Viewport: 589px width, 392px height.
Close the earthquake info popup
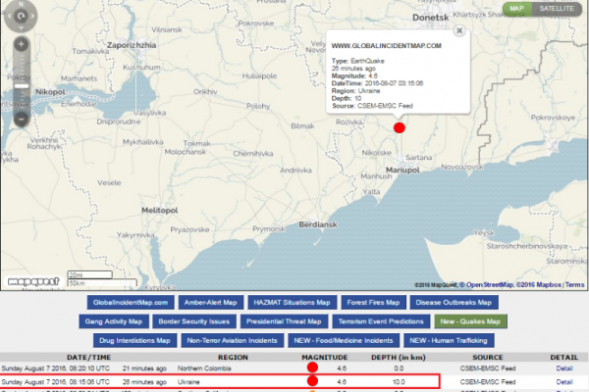click(459, 32)
